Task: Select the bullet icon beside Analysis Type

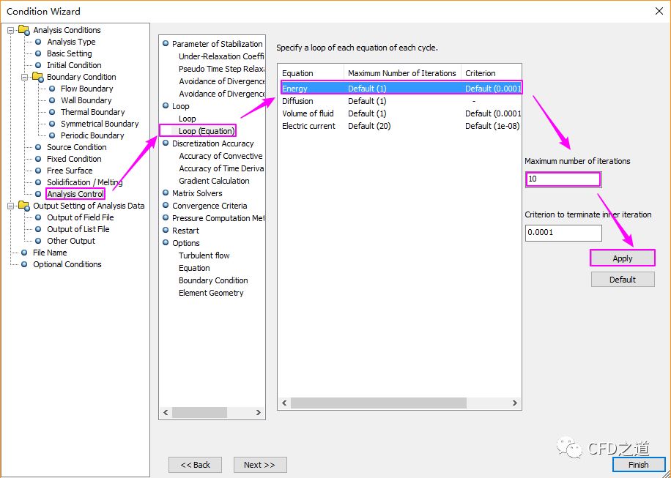Action: (38, 42)
